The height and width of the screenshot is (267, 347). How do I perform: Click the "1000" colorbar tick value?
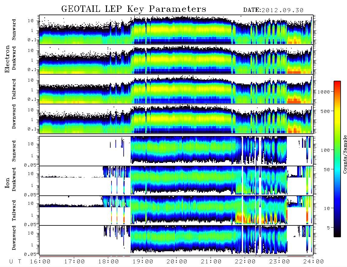[324, 92]
